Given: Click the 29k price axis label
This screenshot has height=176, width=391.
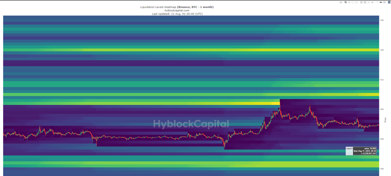Looking at the screenshot, I should (x=382, y=139).
